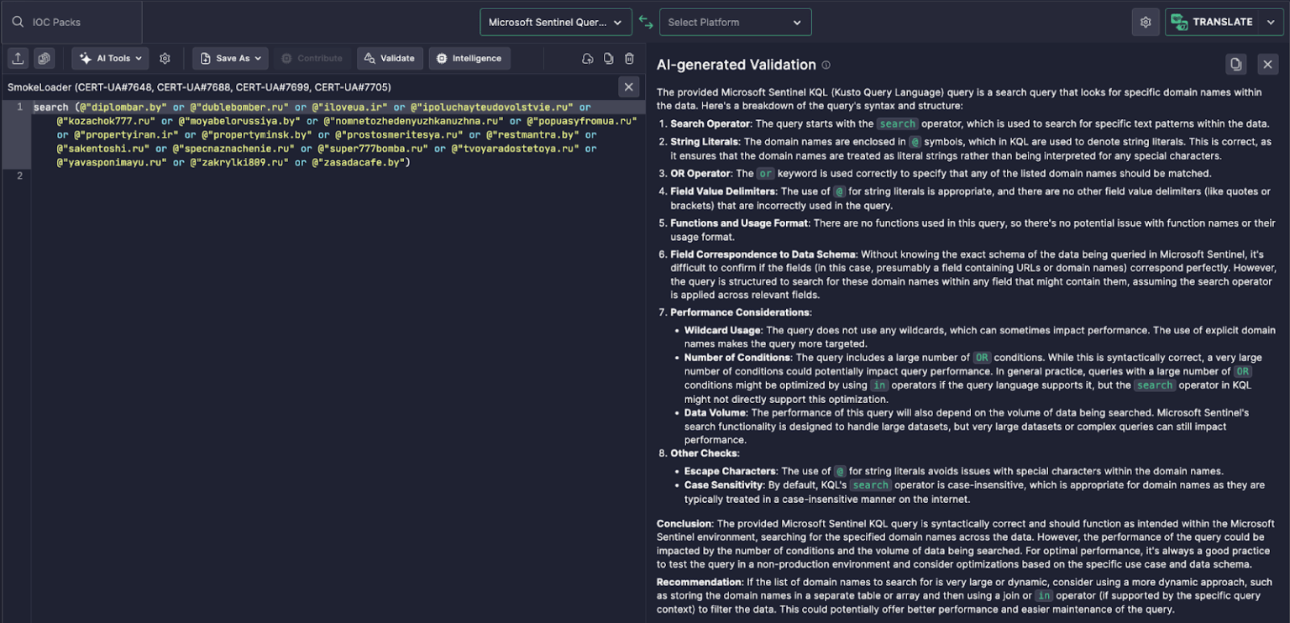Open the Intelligence panel
Viewport: 1290px width, 623px height.
coord(469,58)
